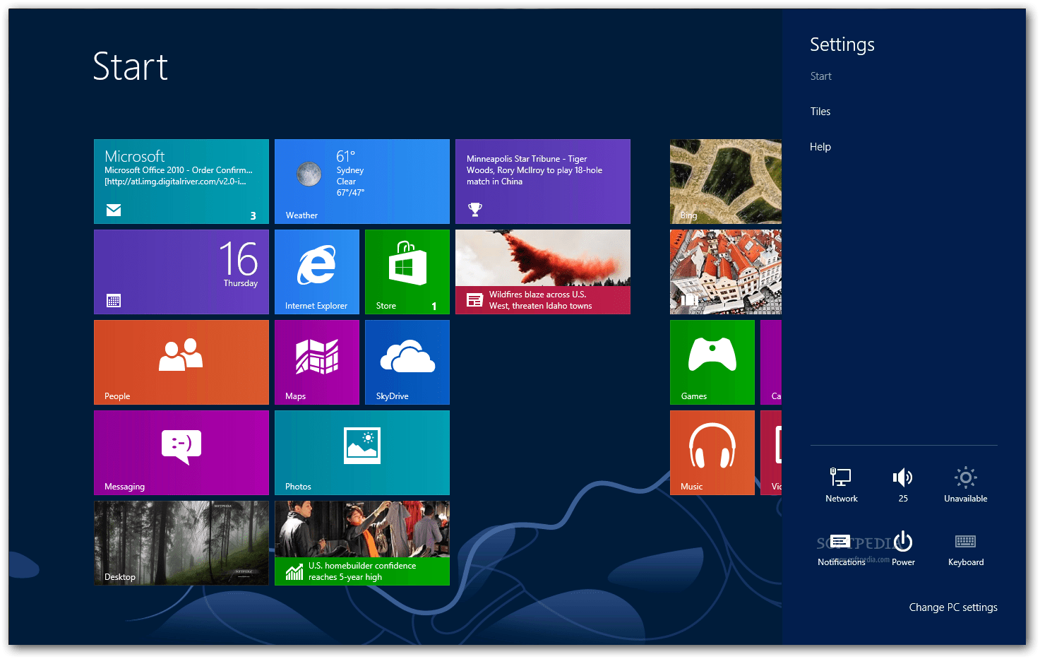The height and width of the screenshot is (659, 1040).
Task: Click the Microsoft Office 2010 order email text
Action: [178, 176]
